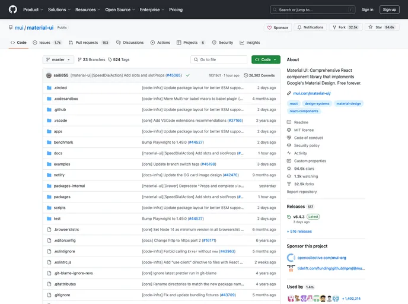Image resolution: width=408 pixels, height=304 pixels.
Task: Switch to the Pull requests tab
Action: pos(89,43)
